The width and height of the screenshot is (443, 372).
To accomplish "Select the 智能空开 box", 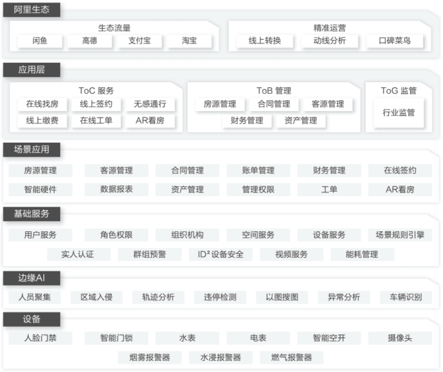I will click(330, 338).
